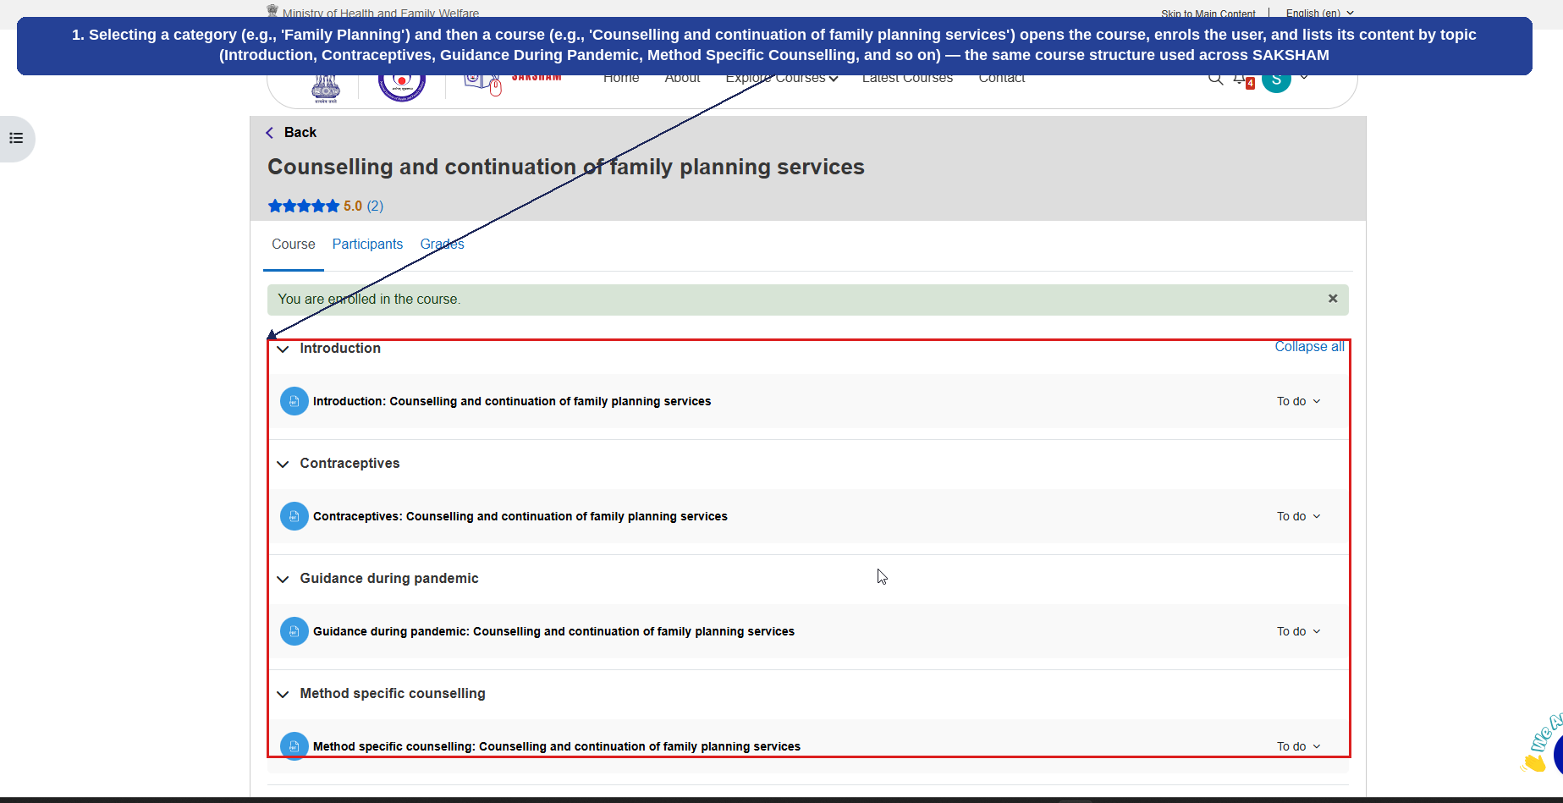Open Introduction activity page icon

tap(294, 401)
